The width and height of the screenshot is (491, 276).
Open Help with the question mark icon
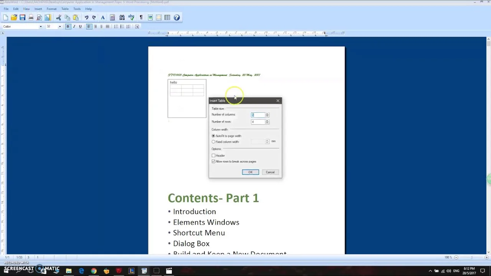click(x=177, y=17)
